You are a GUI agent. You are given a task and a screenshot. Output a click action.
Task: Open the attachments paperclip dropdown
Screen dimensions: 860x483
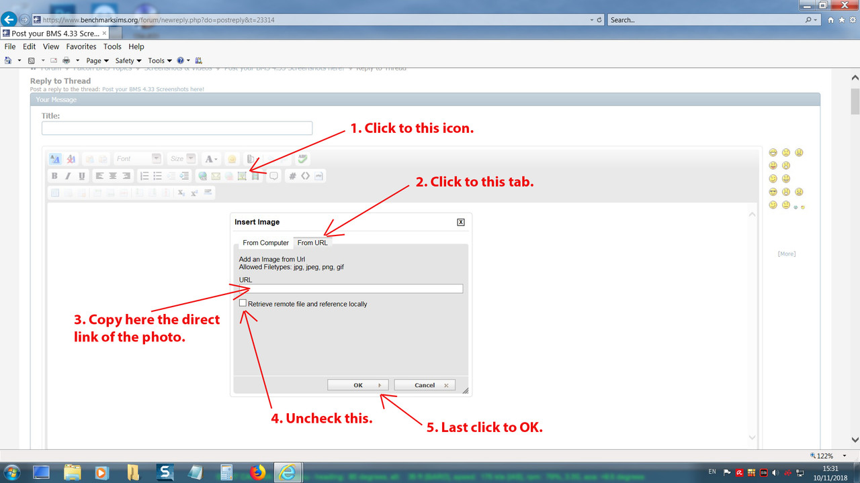253,159
